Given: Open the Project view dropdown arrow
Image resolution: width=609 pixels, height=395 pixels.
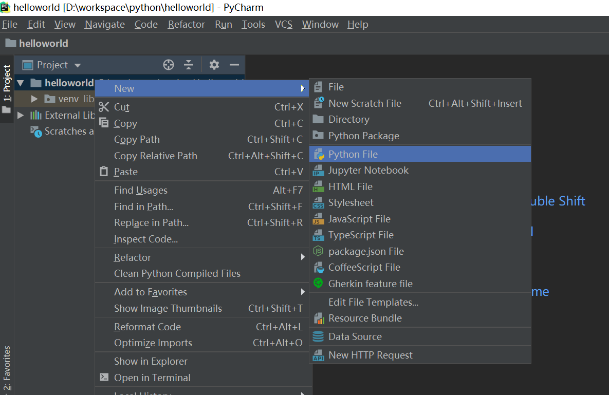Looking at the screenshot, I should point(77,65).
